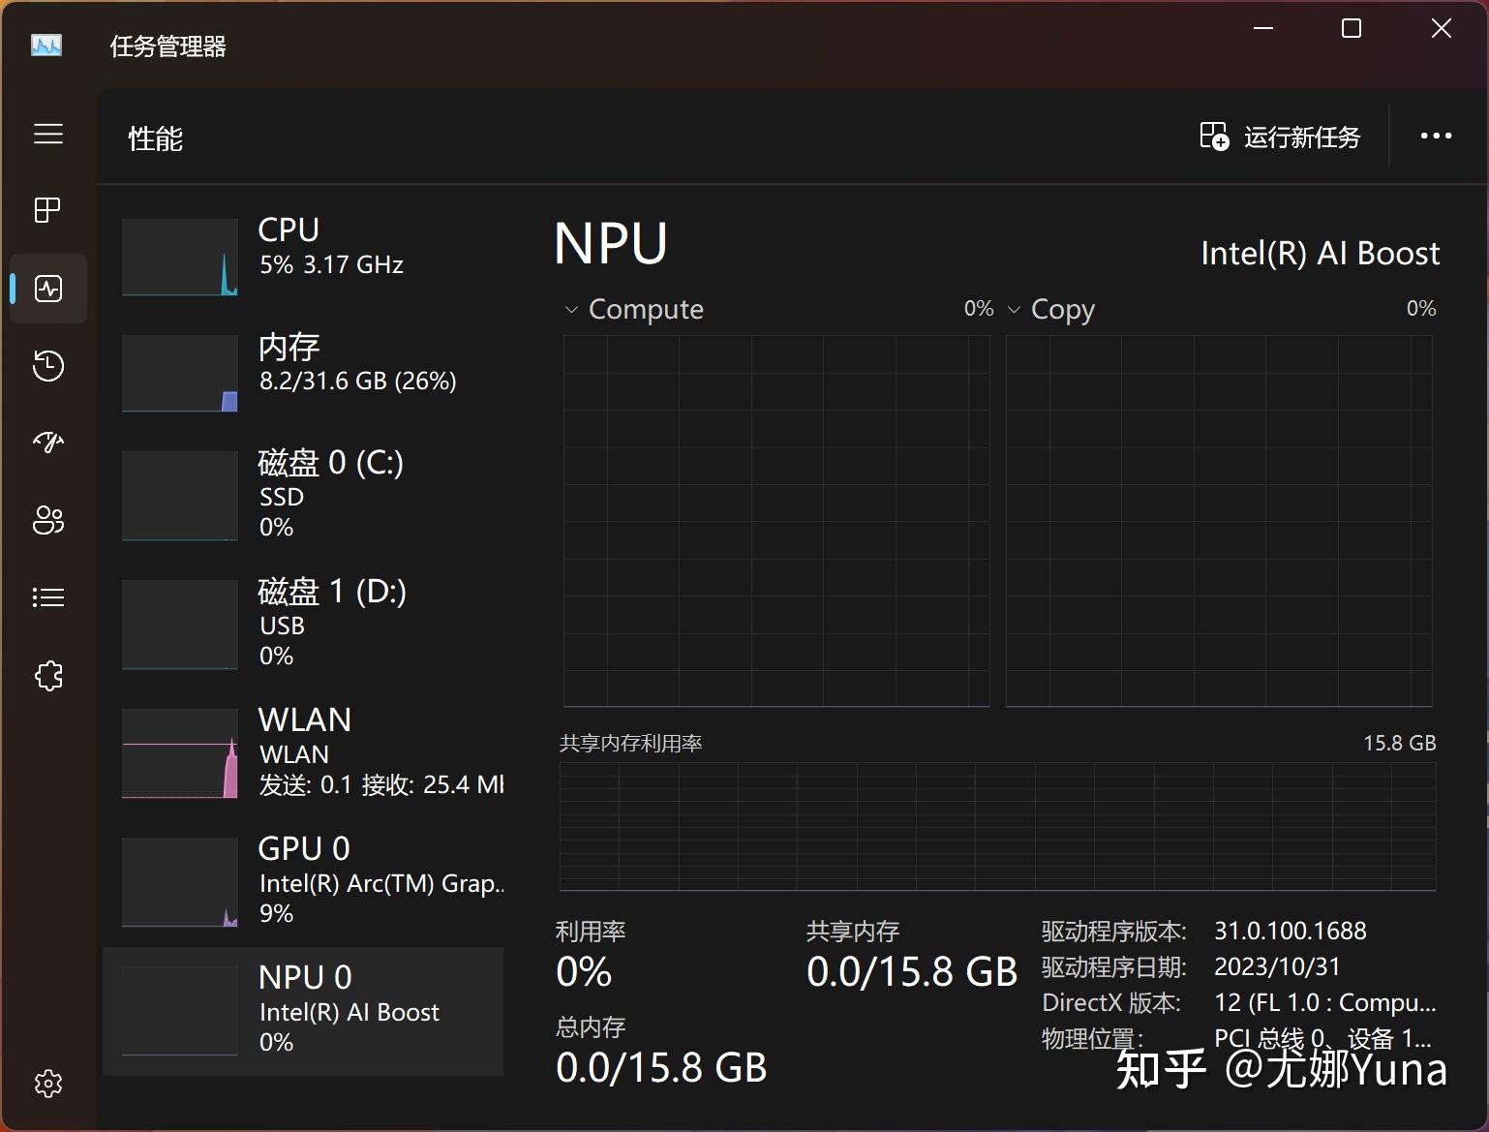Click driver date 2023/10/31

pyautogui.click(x=1277, y=966)
